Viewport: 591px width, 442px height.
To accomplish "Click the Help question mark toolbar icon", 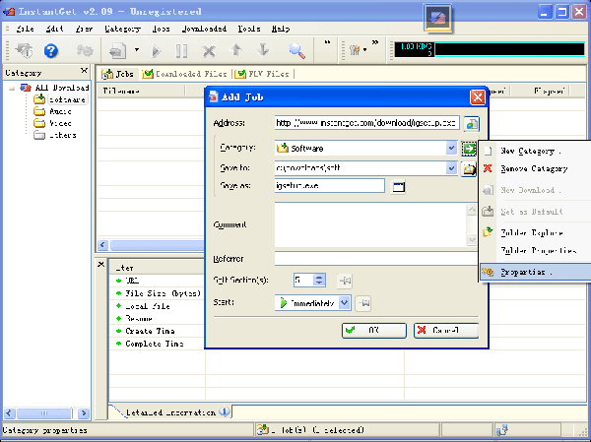I will pos(50,50).
